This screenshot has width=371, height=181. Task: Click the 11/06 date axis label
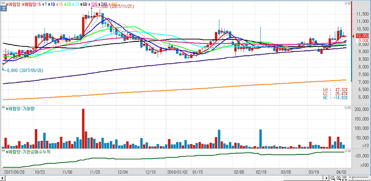click(x=67, y=172)
